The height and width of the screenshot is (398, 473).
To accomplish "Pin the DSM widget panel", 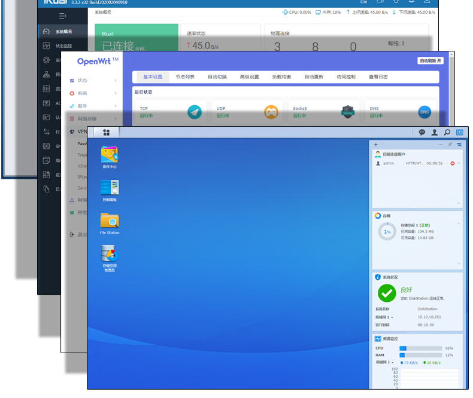I will 450,145.
